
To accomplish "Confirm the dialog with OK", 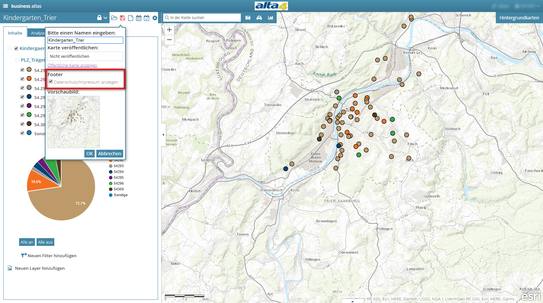I will (90, 154).
